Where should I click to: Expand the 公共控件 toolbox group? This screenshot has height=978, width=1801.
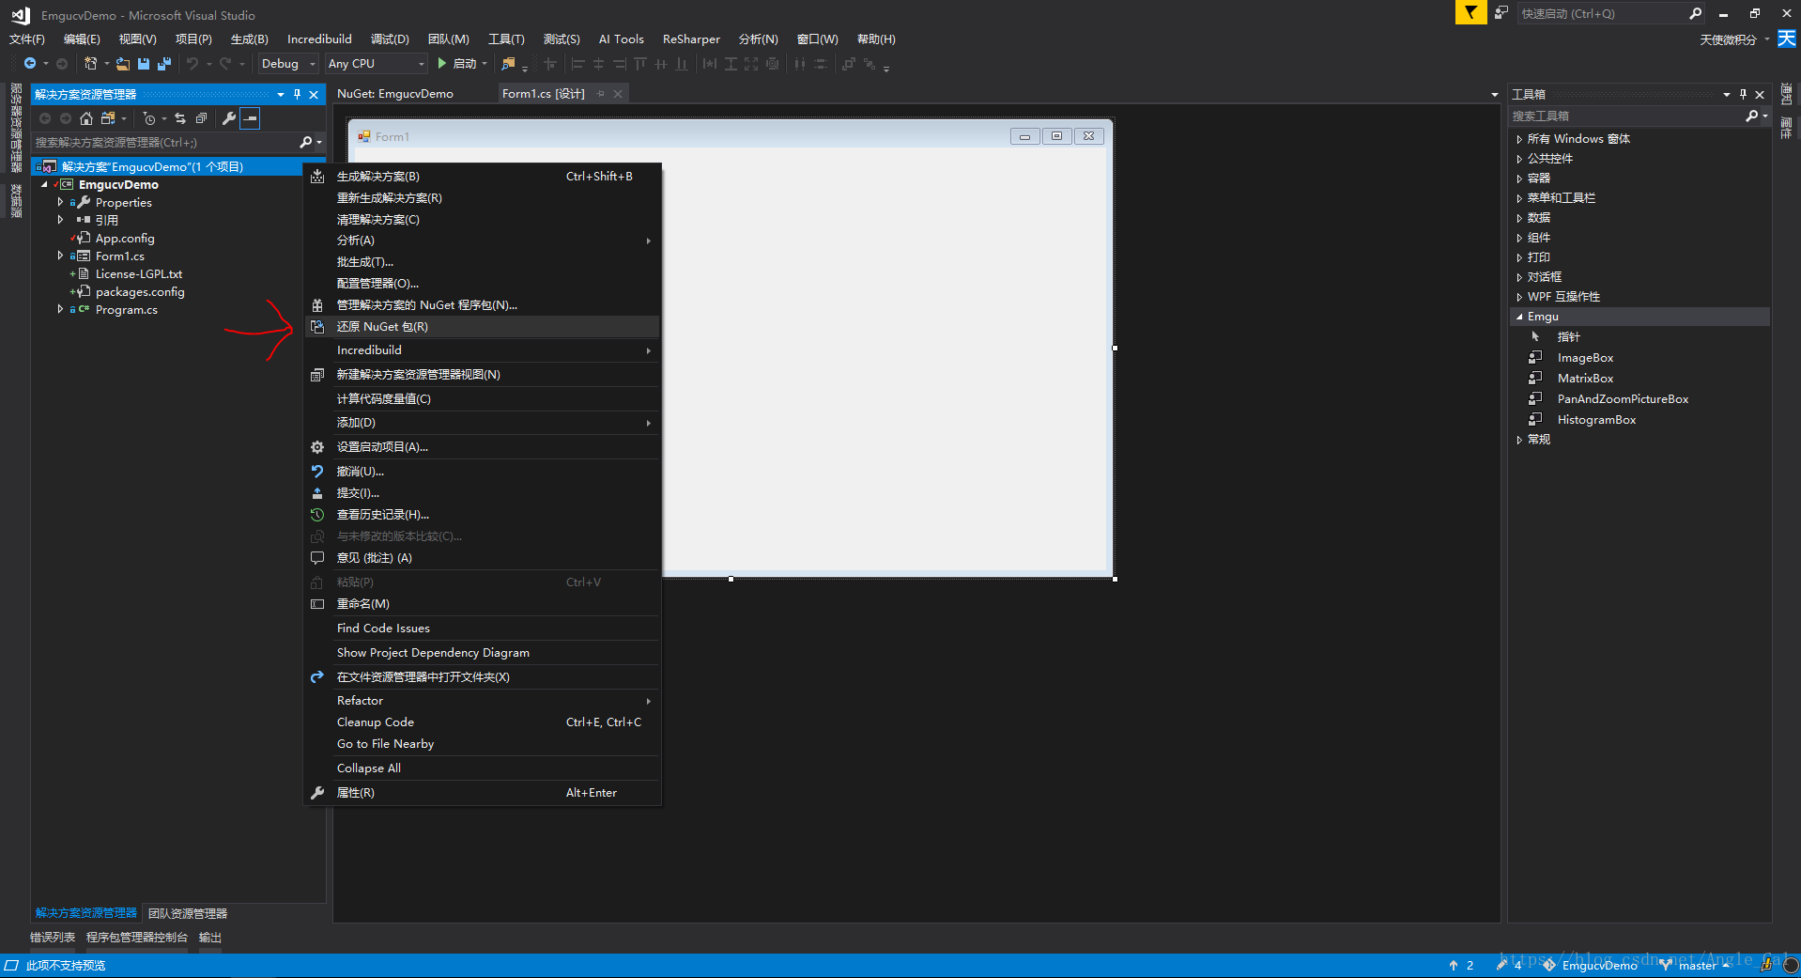pyautogui.click(x=1519, y=159)
